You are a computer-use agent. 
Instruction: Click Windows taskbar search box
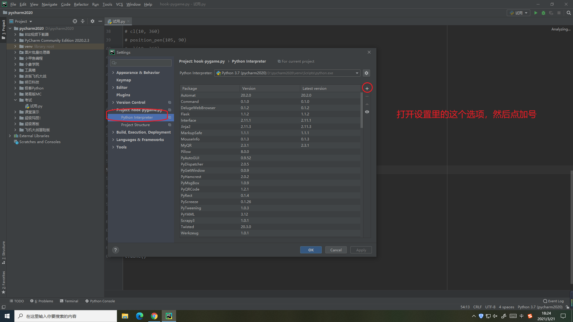click(66, 316)
